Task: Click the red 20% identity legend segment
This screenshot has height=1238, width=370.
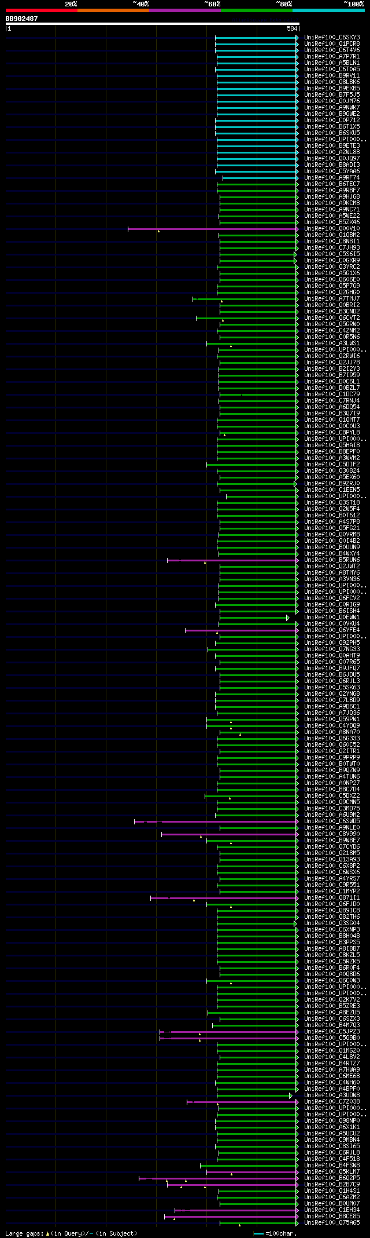Action: pyautogui.click(x=42, y=10)
